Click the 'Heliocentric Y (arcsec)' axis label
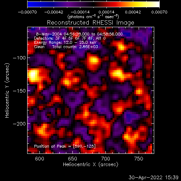 [7, 90]
